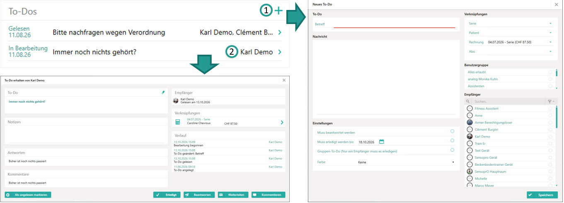The width and height of the screenshot is (564, 203).
Task: Click the Speichern button
Action: (x=542, y=195)
